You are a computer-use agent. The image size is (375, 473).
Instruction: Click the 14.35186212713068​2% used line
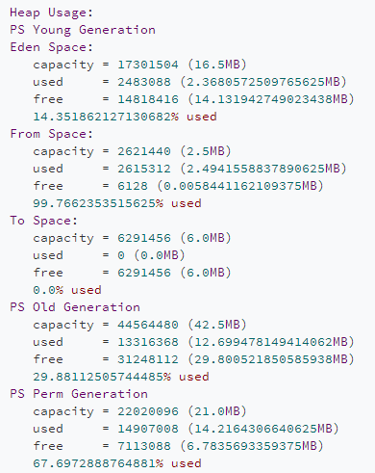[125, 117]
